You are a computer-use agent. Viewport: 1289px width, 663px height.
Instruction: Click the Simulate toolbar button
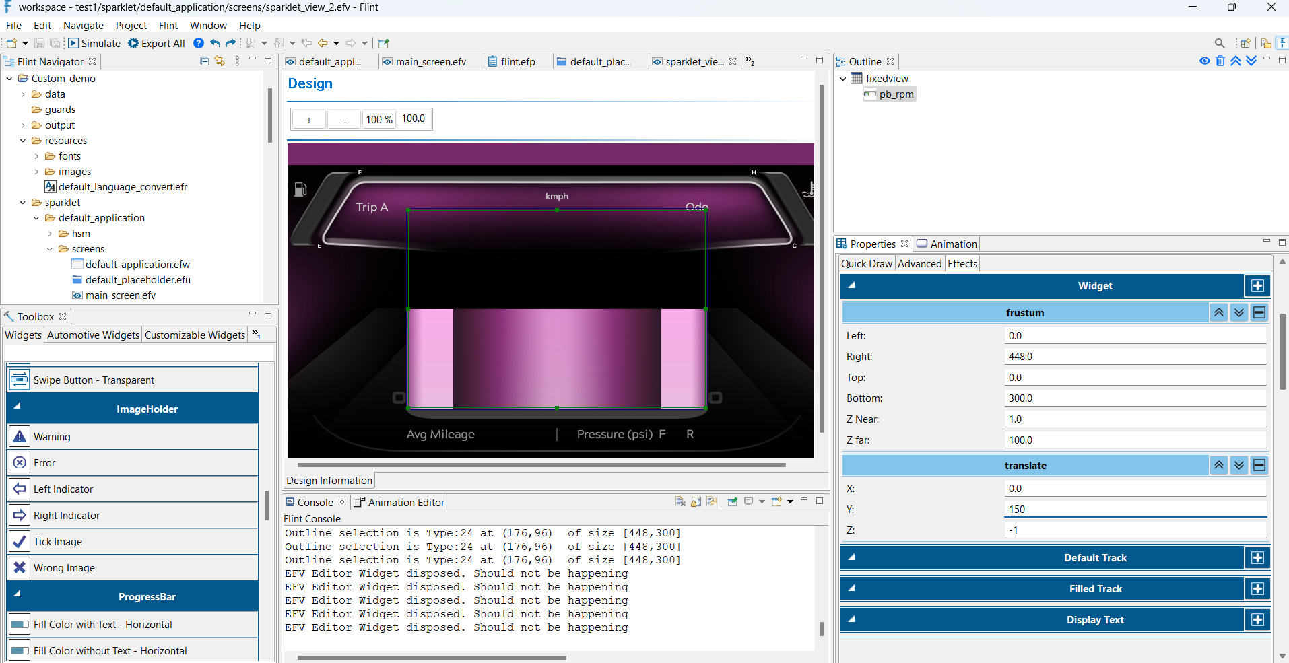pos(94,43)
